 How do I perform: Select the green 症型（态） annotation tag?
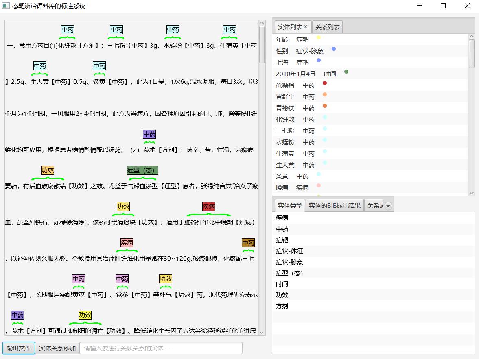pos(142,170)
